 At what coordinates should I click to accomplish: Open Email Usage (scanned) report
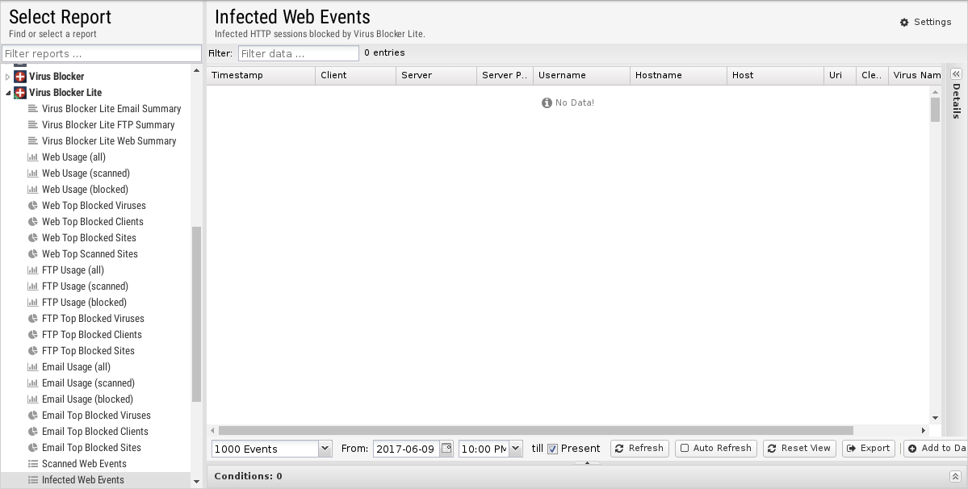coord(88,383)
